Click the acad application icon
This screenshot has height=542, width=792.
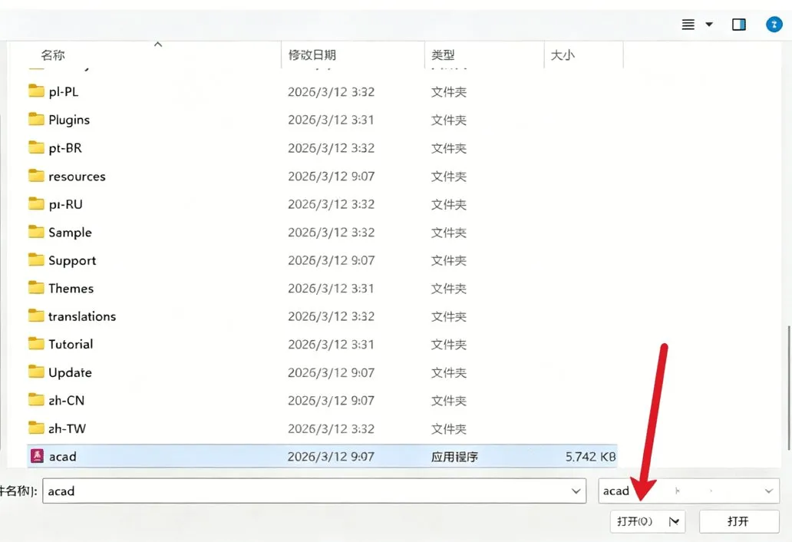37,456
